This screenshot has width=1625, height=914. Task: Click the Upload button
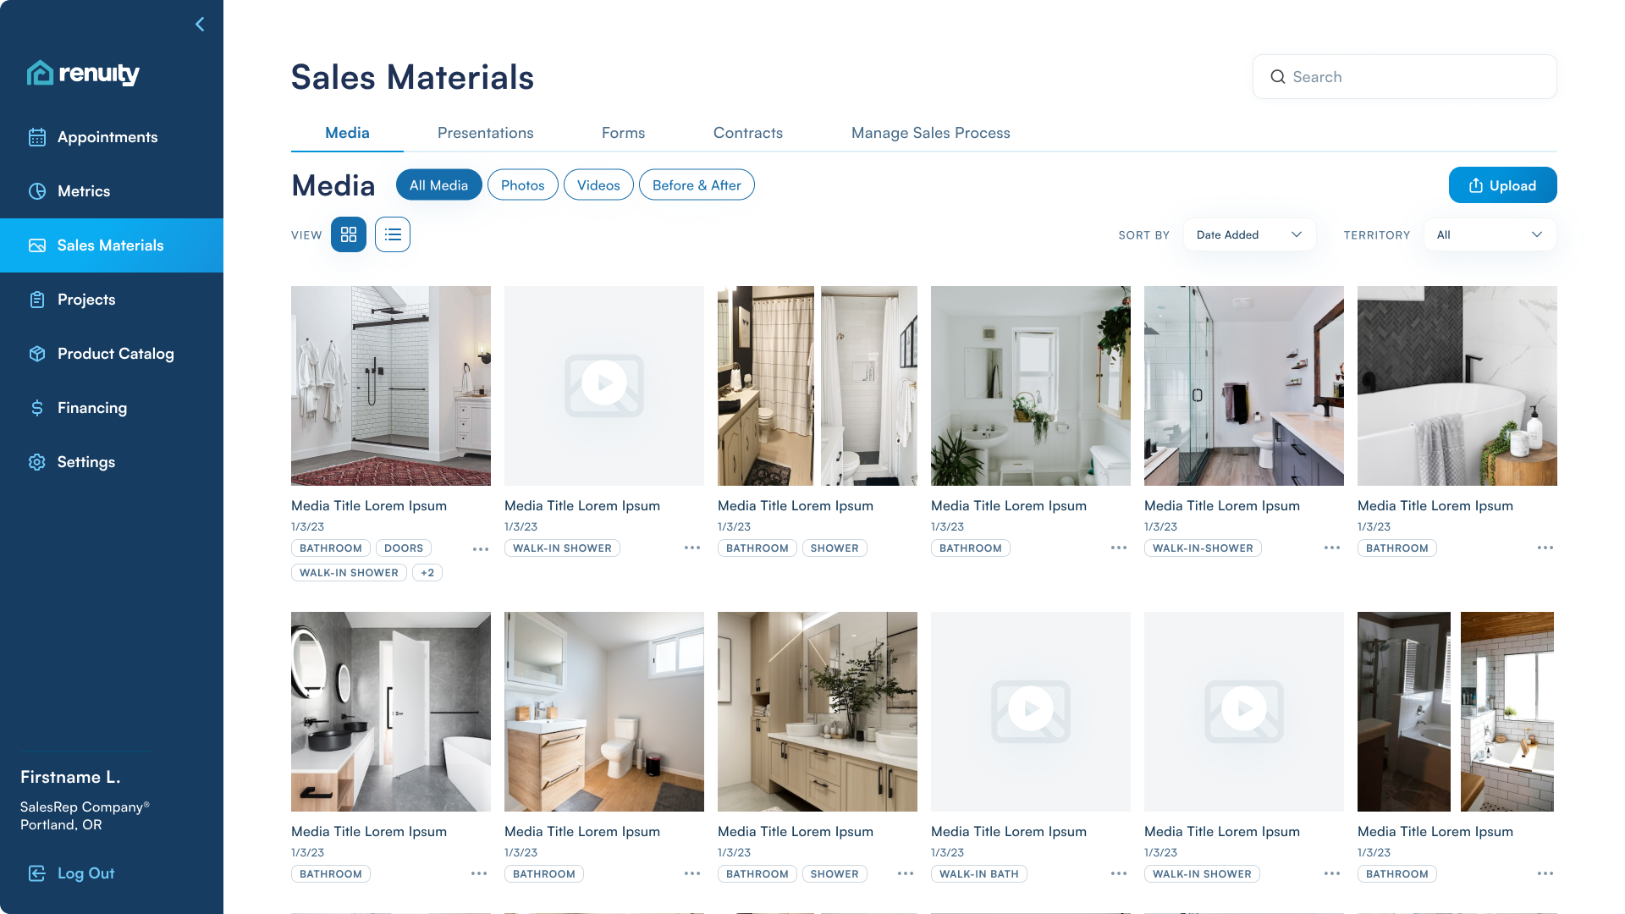coord(1502,185)
